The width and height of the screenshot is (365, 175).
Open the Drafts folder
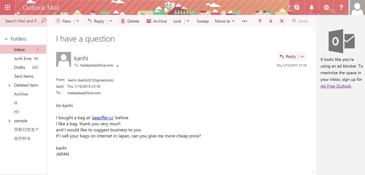click(20, 67)
